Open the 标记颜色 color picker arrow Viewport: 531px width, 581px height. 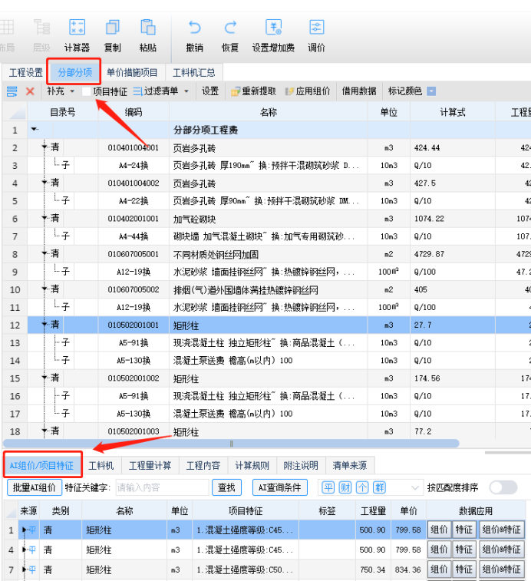coord(431,91)
